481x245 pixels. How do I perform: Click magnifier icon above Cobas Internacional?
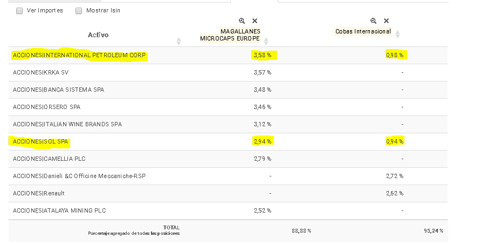(x=373, y=21)
